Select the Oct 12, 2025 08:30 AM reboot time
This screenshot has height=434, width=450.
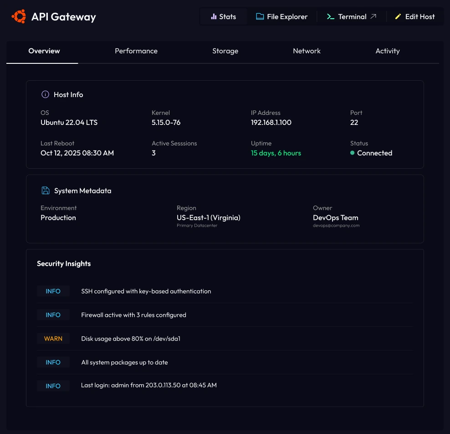click(x=77, y=153)
